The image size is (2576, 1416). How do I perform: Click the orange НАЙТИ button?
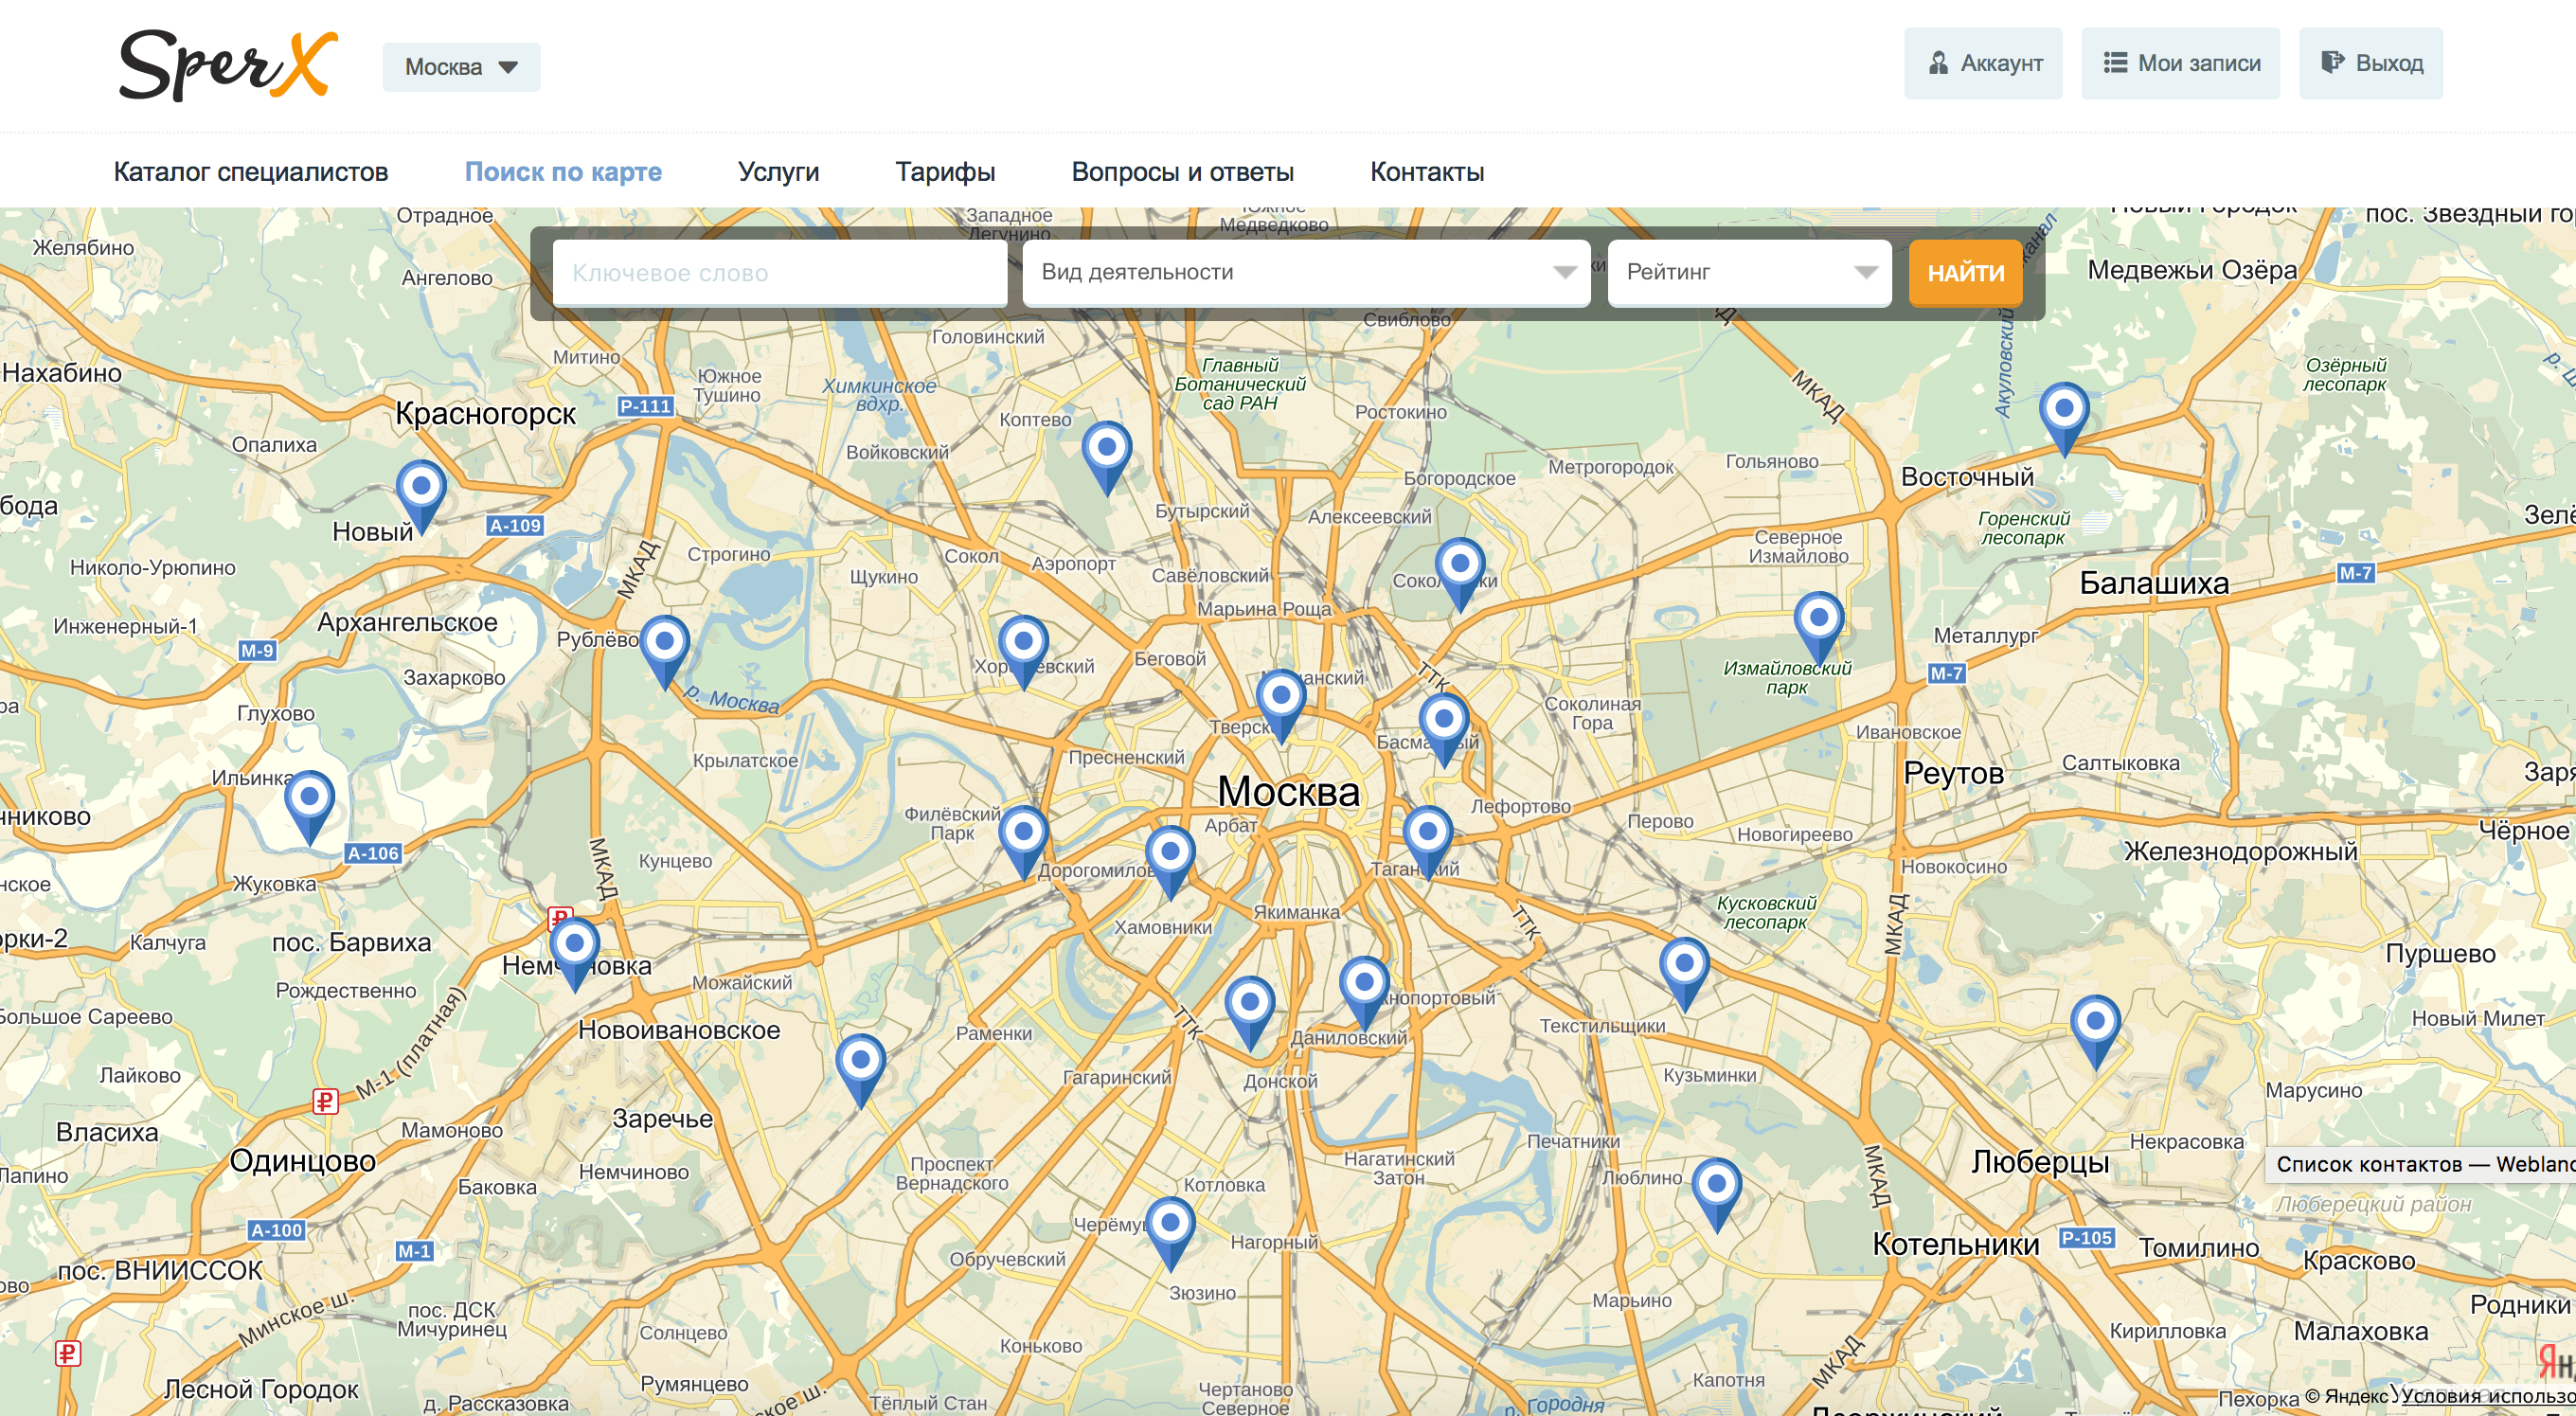click(x=1965, y=273)
